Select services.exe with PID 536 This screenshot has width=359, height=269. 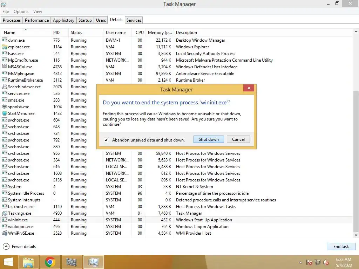[x=176, y=93]
